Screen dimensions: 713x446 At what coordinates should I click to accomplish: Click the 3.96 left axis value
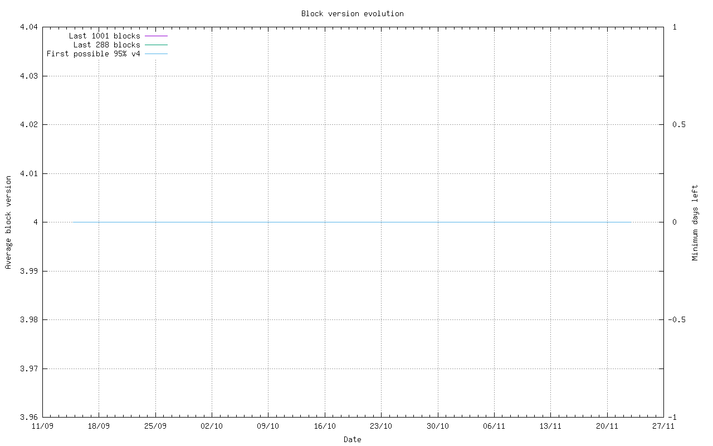tap(29, 417)
